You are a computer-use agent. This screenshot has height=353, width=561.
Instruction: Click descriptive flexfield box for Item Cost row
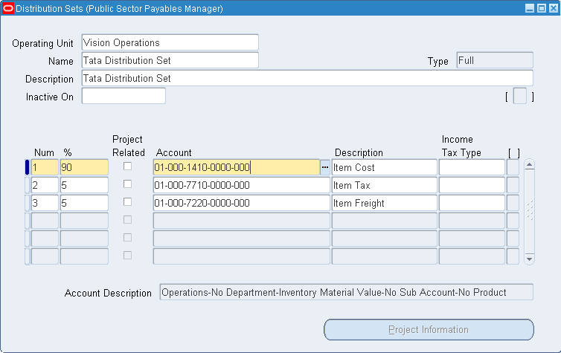[x=513, y=167]
